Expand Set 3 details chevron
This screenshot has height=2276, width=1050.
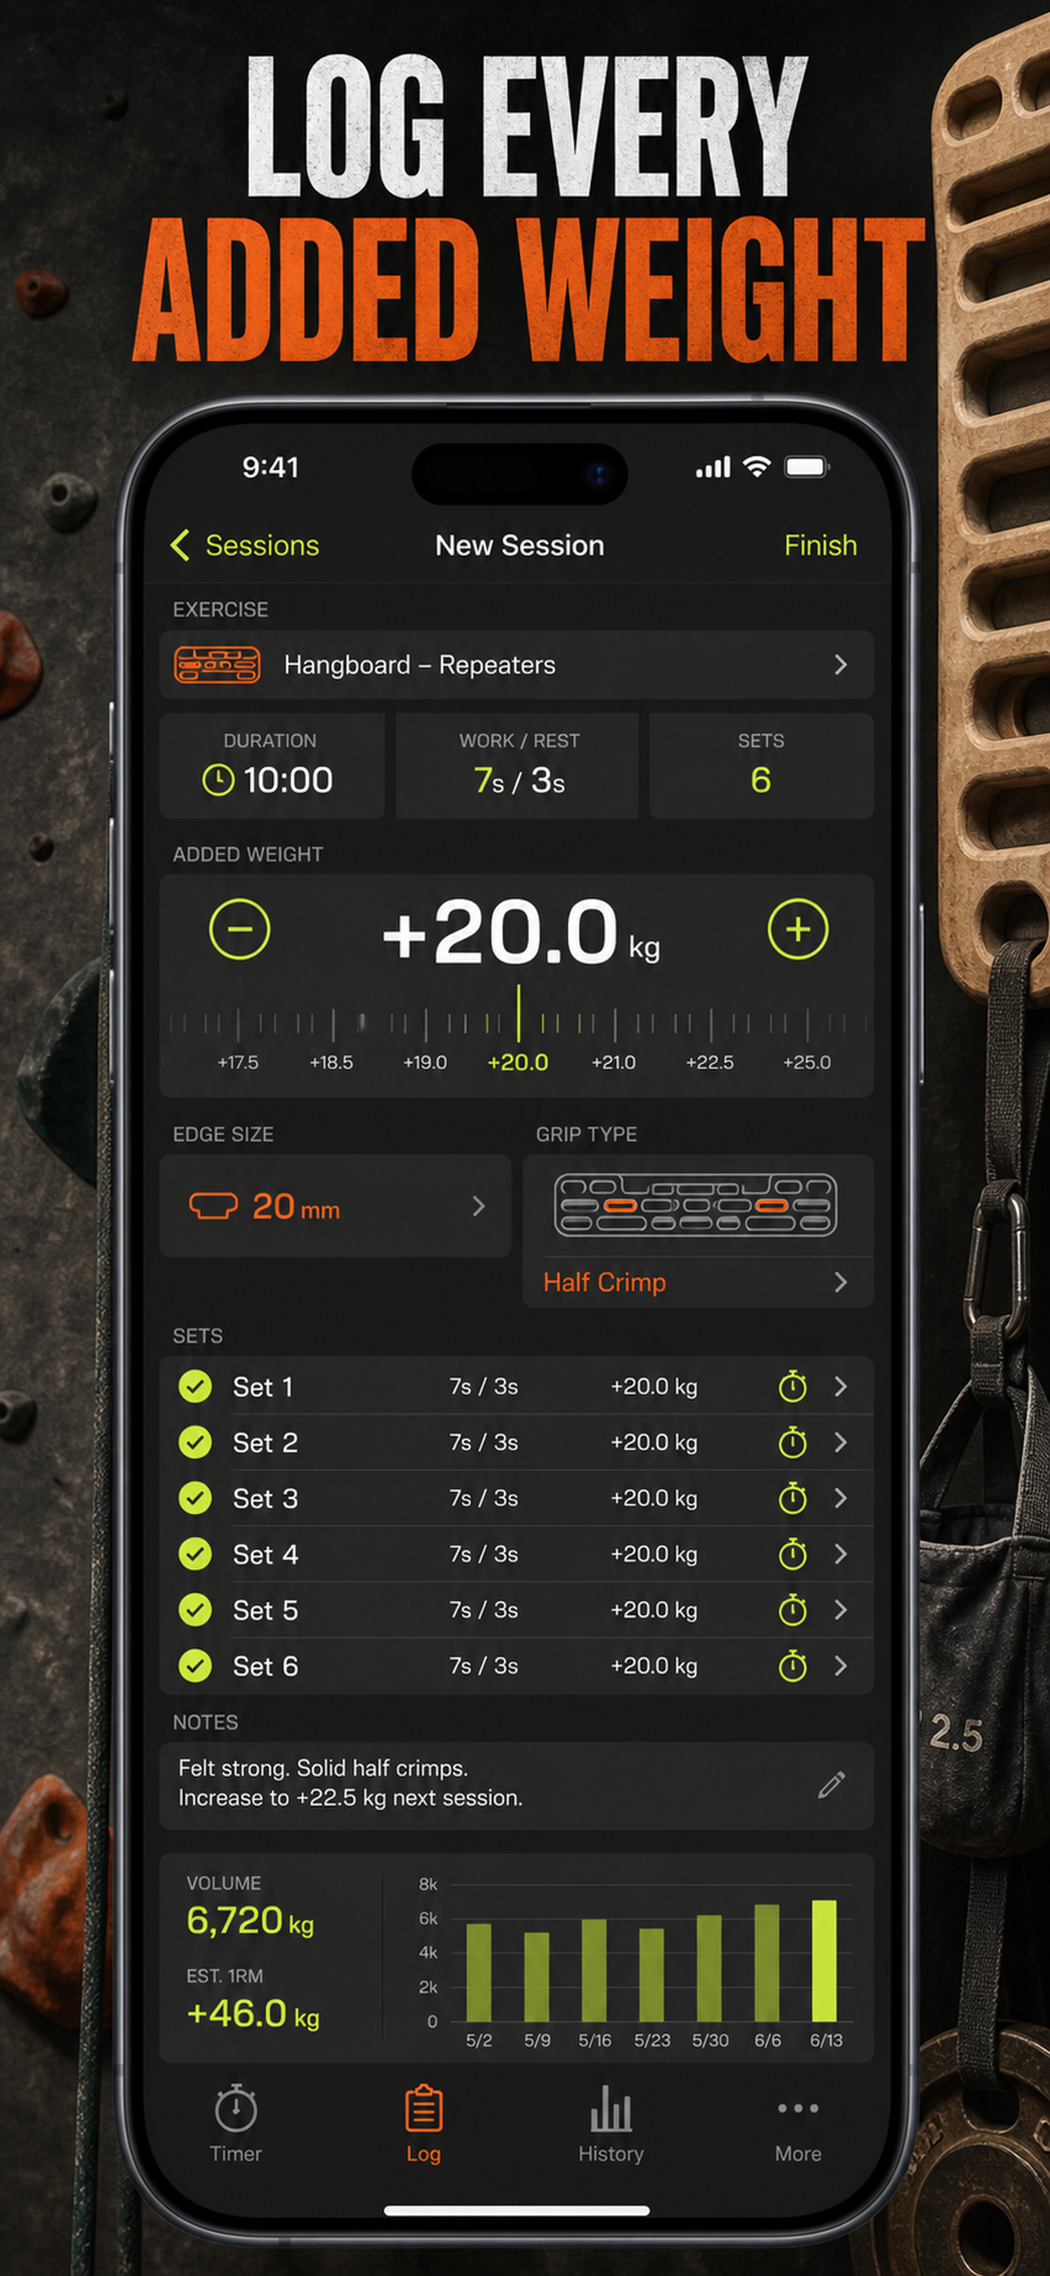pyautogui.click(x=841, y=1498)
